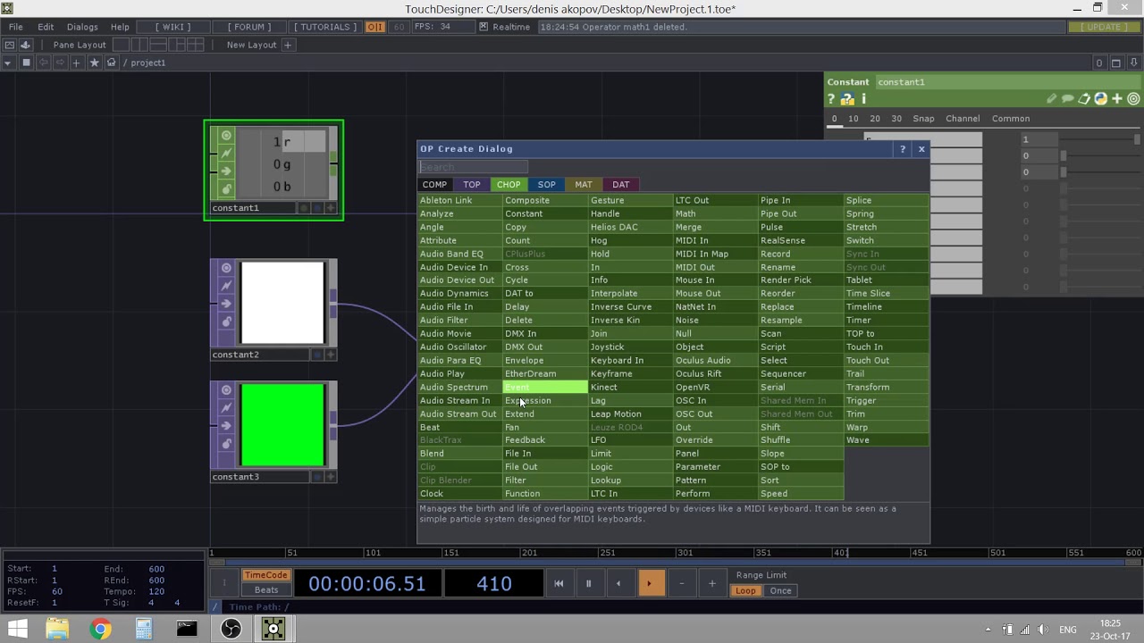Toggle TimeCode display mode
Image resolution: width=1144 pixels, height=643 pixels.
266,576
